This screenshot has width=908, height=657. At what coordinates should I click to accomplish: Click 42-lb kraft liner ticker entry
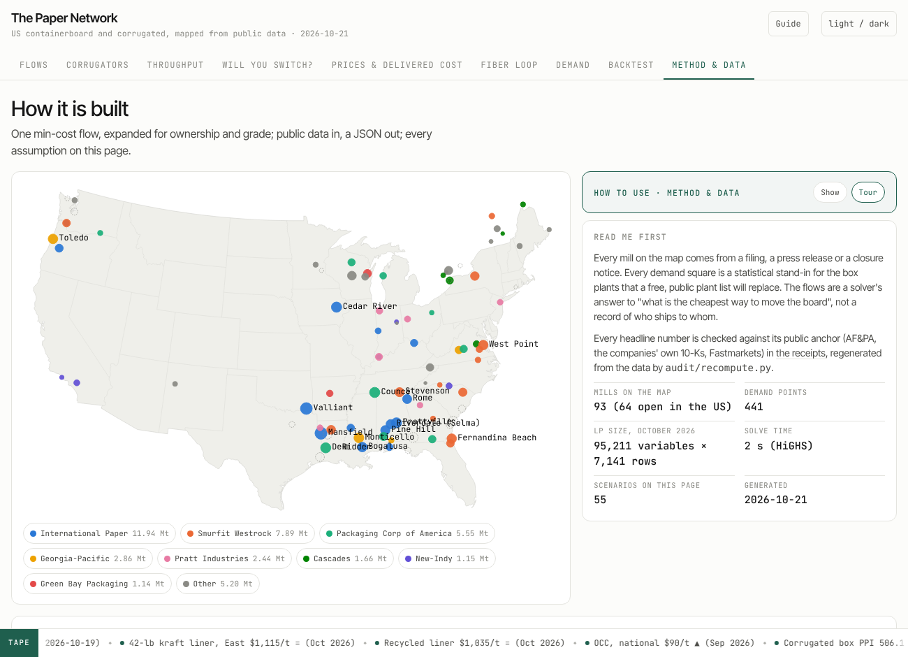(x=237, y=643)
